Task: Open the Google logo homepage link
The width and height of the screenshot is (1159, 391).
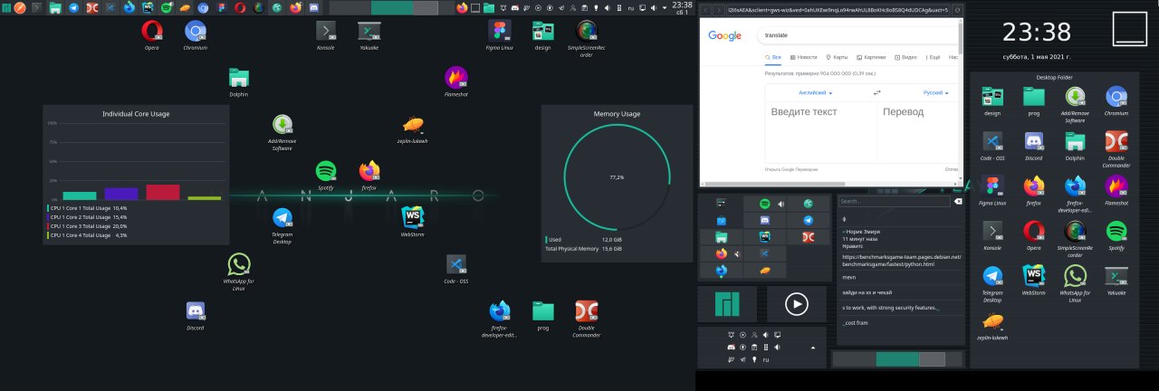Action: 724,35
